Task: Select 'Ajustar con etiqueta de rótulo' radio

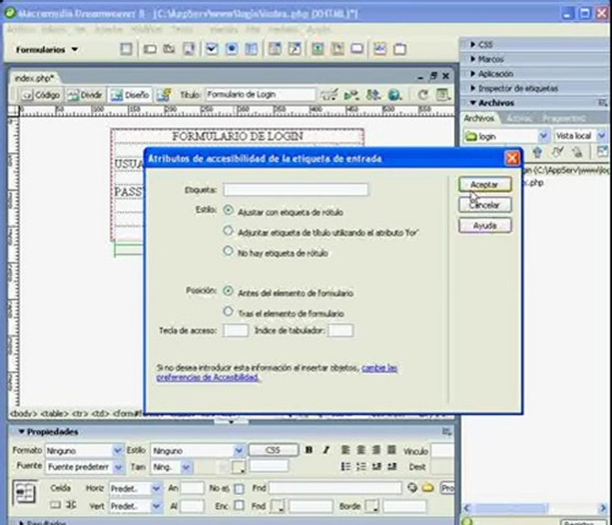Action: coord(228,210)
